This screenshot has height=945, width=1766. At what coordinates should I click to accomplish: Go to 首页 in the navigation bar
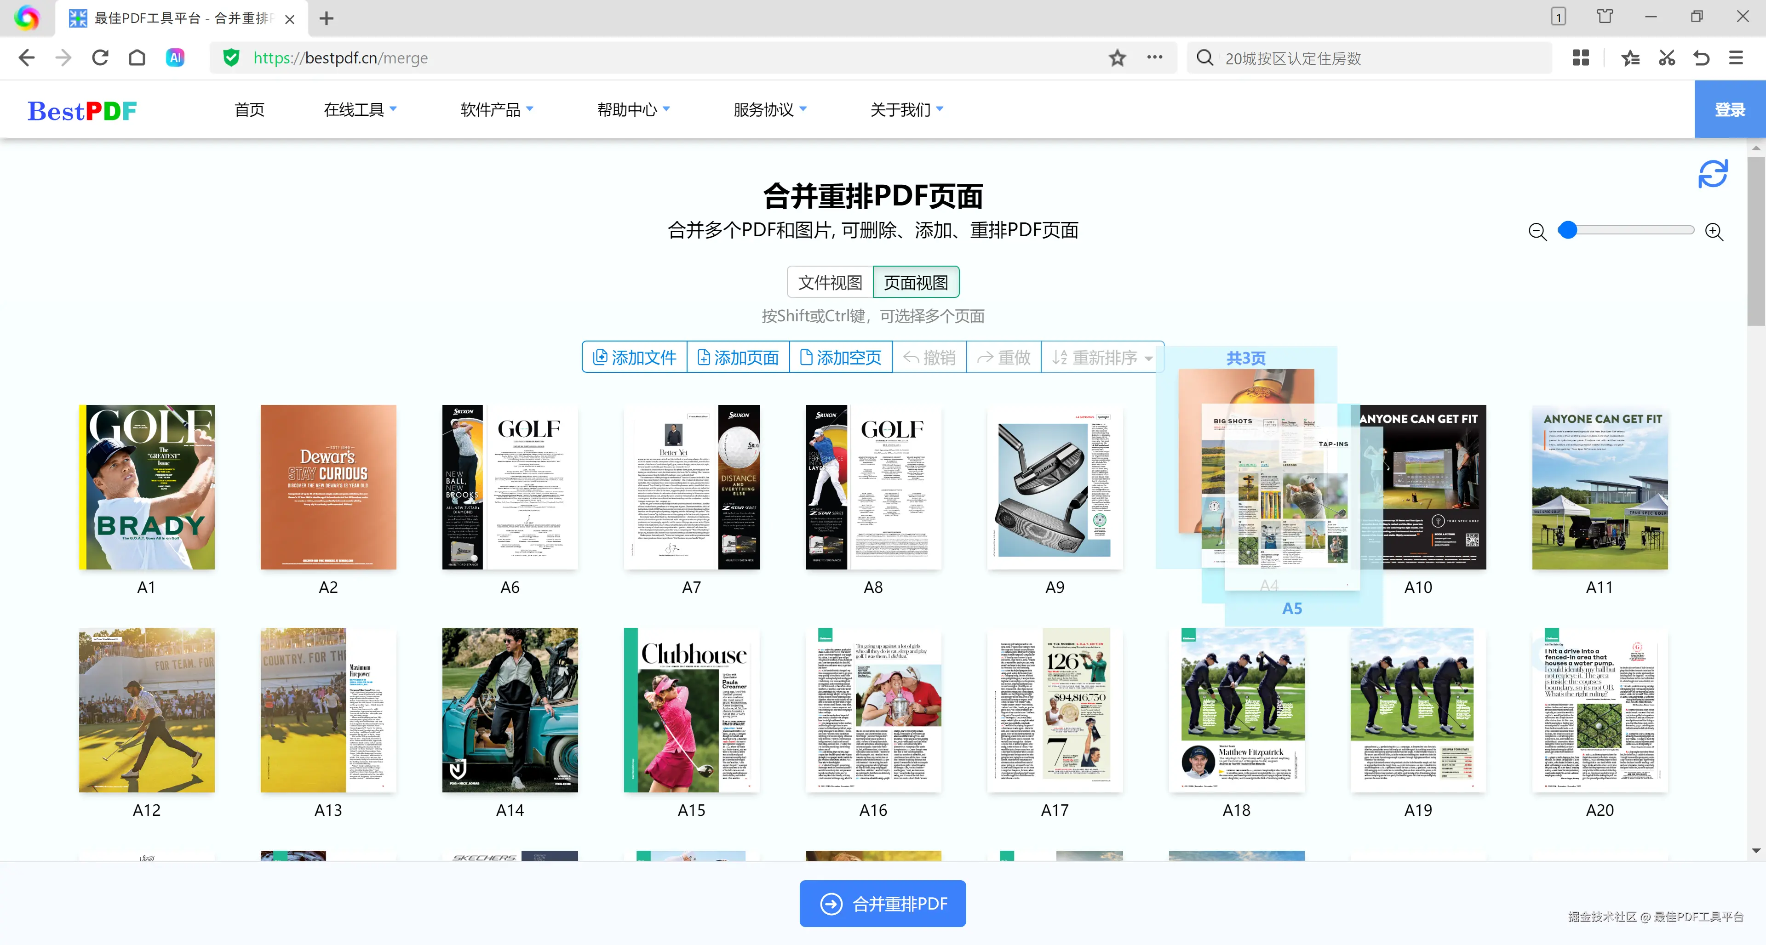click(249, 110)
